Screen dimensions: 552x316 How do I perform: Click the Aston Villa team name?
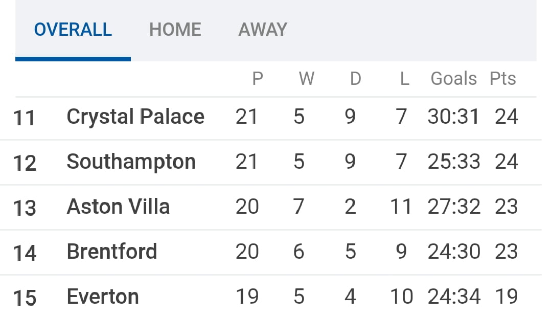tap(118, 207)
